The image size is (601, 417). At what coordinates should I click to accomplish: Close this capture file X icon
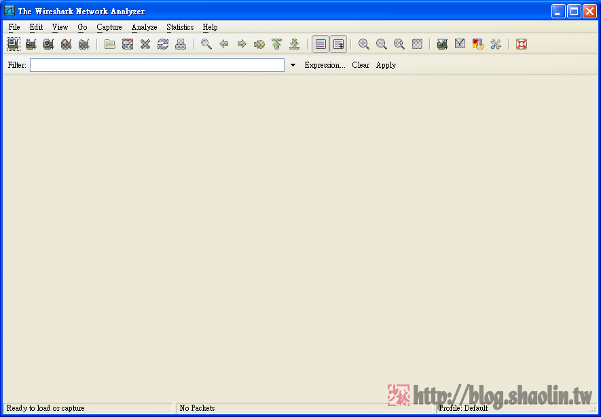[x=145, y=44]
